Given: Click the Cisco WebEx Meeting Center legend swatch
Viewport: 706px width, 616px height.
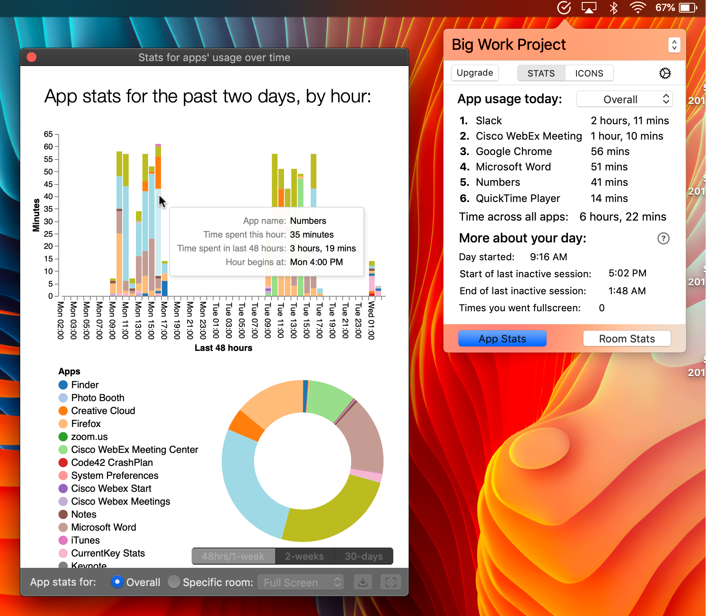Looking at the screenshot, I should pyautogui.click(x=63, y=450).
